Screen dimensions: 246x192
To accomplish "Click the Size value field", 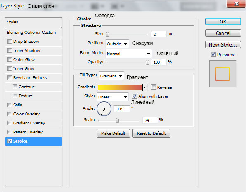I will (x=158, y=34).
